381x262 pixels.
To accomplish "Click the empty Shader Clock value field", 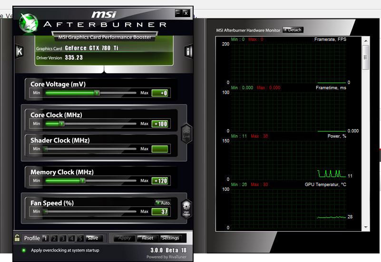I will pos(160,149).
